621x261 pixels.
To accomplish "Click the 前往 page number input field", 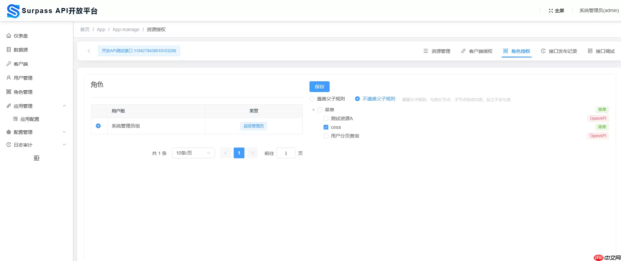I will (286, 153).
